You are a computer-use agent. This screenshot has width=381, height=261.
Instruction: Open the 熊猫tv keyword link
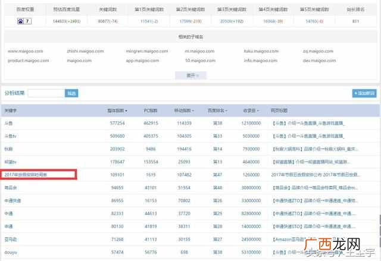click(x=11, y=162)
